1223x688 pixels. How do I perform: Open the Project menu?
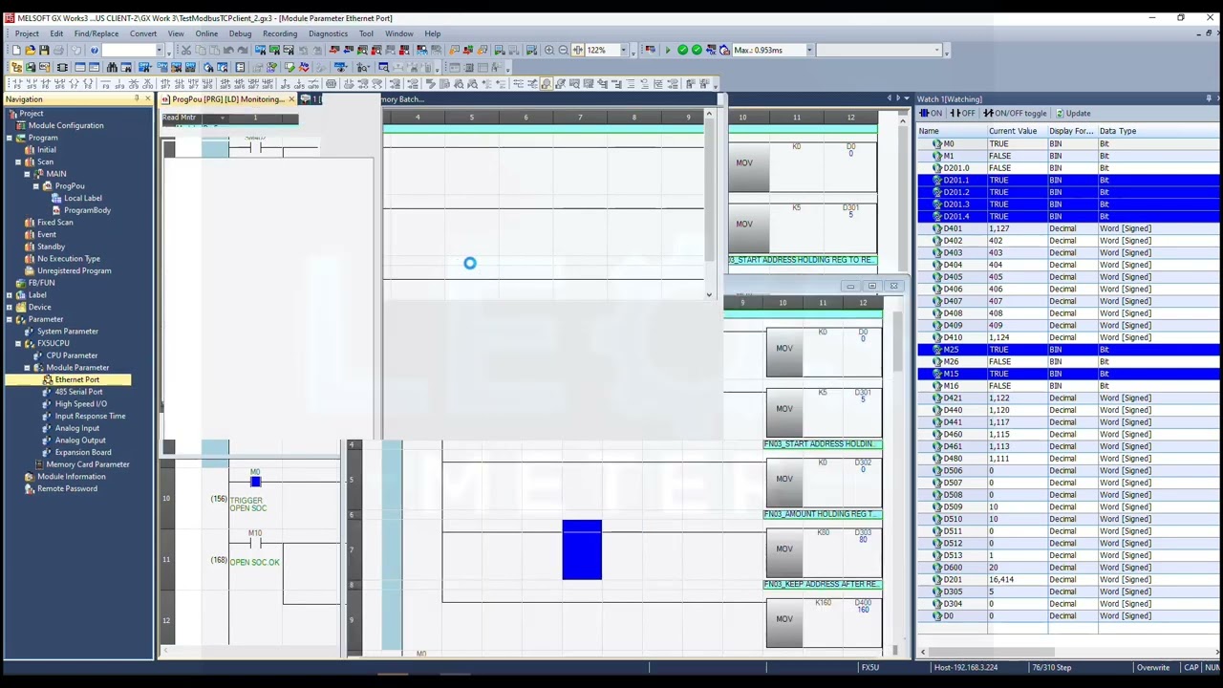click(27, 33)
